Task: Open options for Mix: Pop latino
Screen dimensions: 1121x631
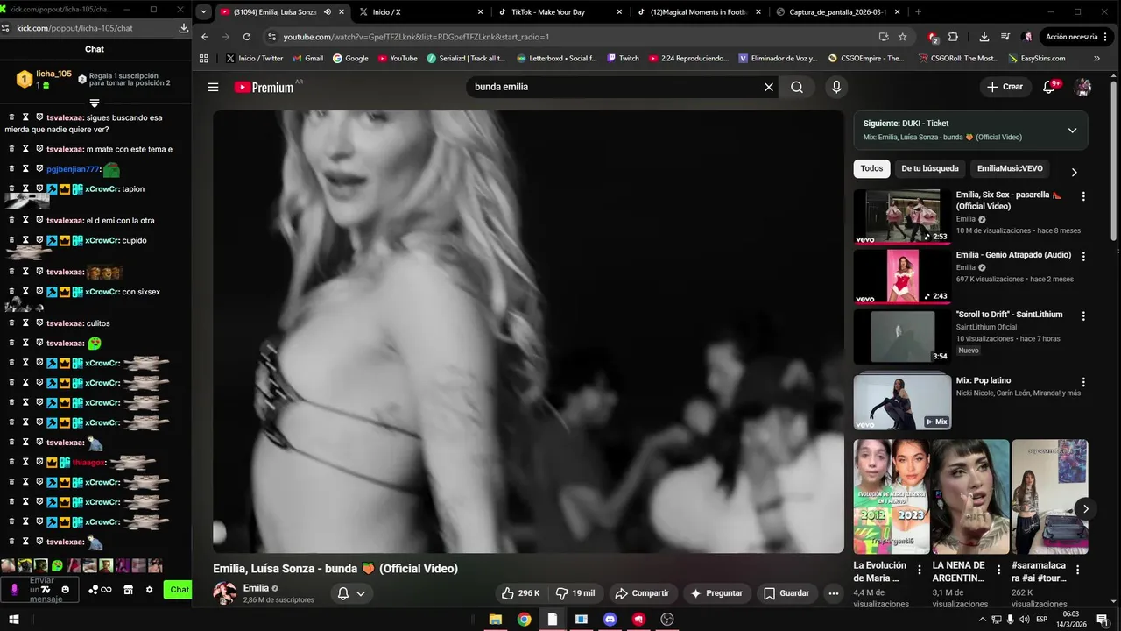Action: tap(1083, 382)
